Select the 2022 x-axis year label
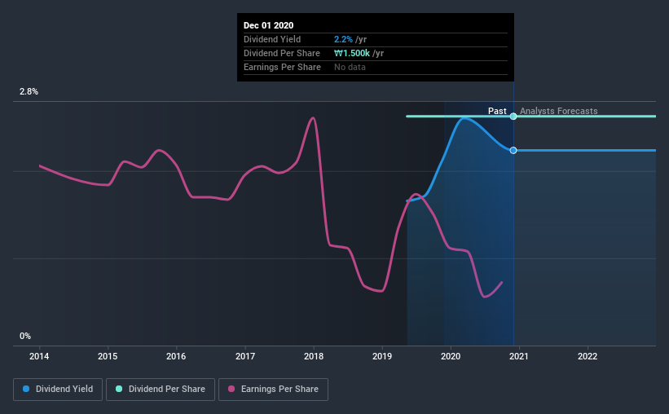The height and width of the screenshot is (414, 669). click(x=588, y=356)
